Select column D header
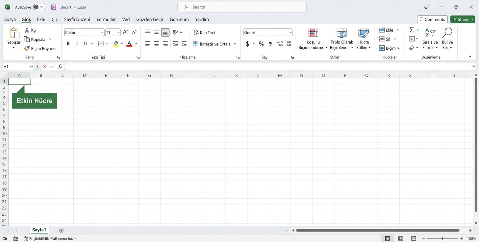This screenshot has height=242, width=479. [x=84, y=75]
